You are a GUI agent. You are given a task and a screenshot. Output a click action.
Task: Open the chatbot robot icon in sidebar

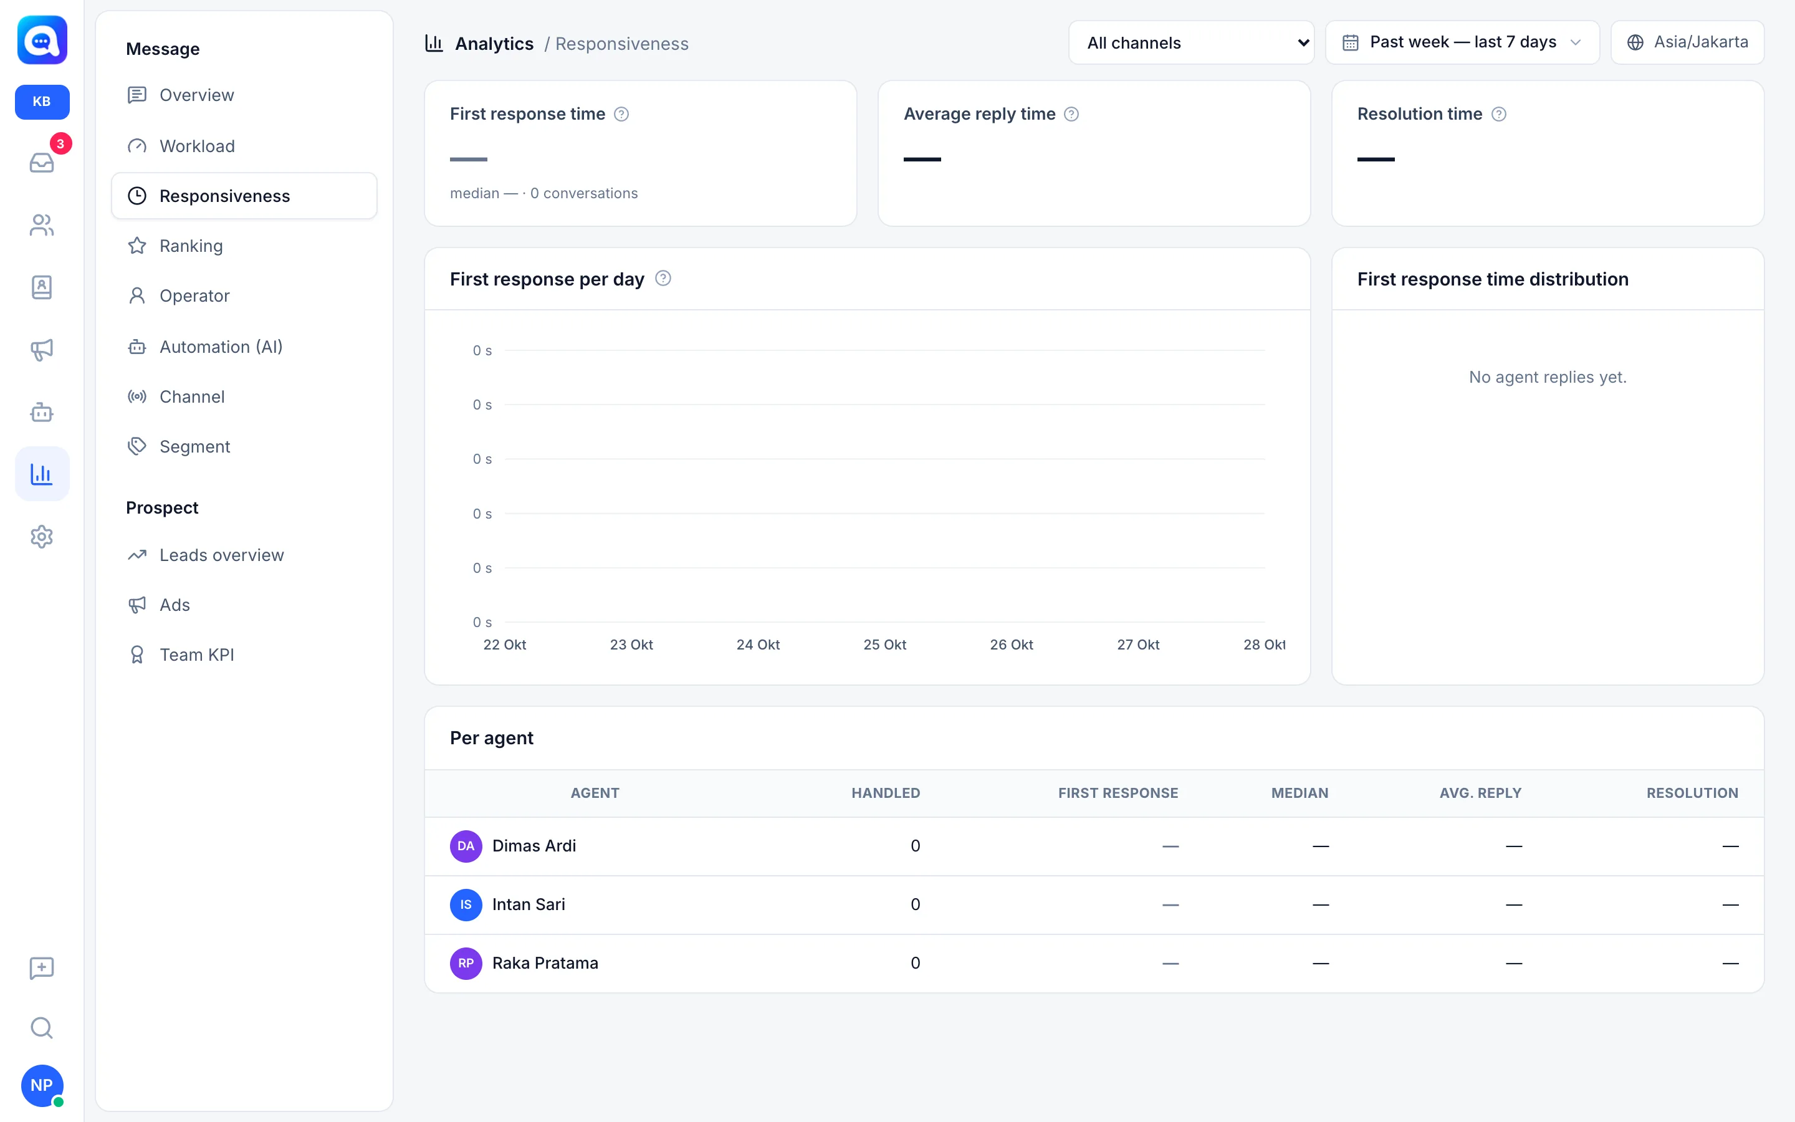tap(42, 412)
